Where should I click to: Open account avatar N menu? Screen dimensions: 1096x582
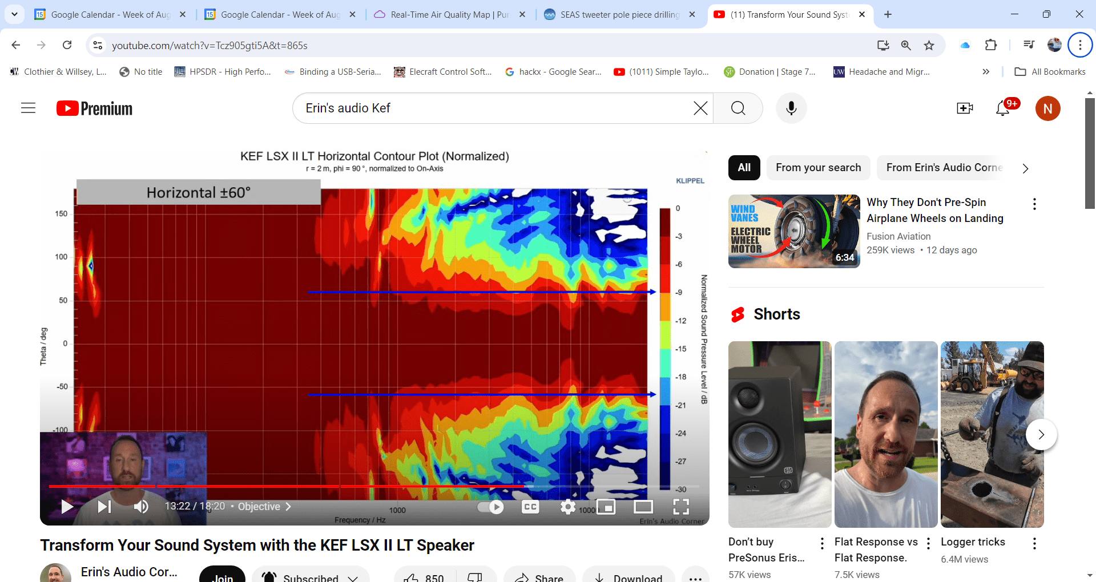pos(1048,108)
